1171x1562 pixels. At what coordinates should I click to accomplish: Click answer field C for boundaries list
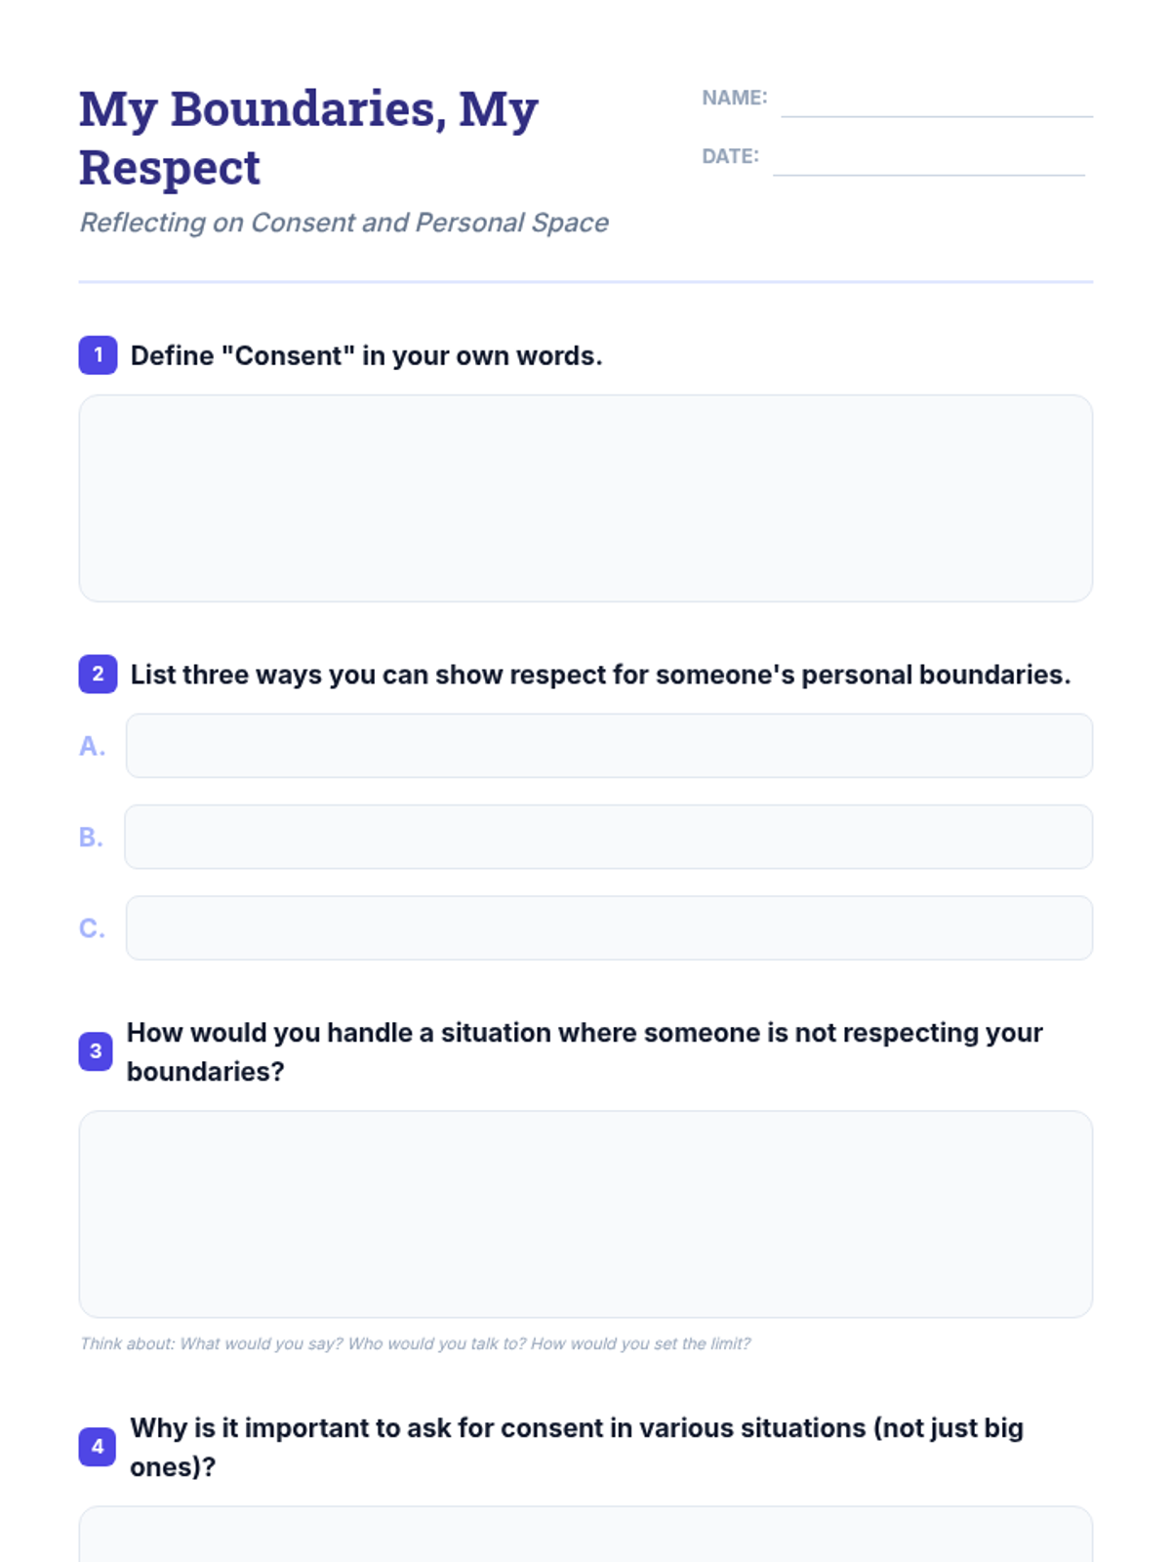[609, 927]
